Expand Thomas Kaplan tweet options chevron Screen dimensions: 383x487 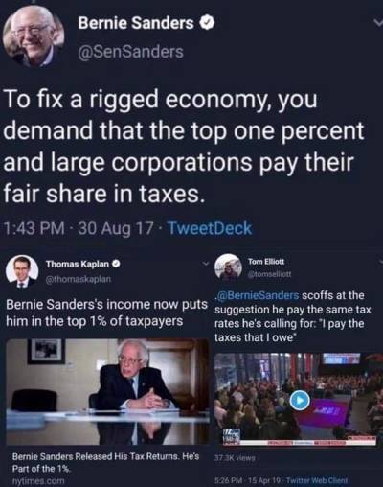point(208,264)
